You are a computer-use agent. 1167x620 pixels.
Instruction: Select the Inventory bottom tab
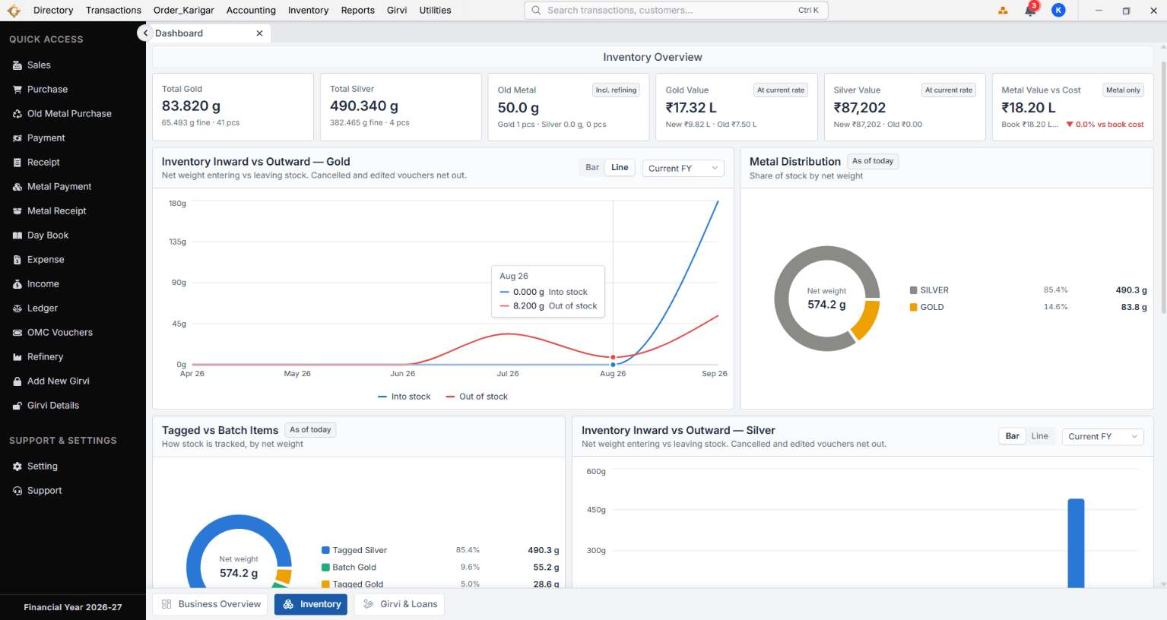(x=311, y=605)
